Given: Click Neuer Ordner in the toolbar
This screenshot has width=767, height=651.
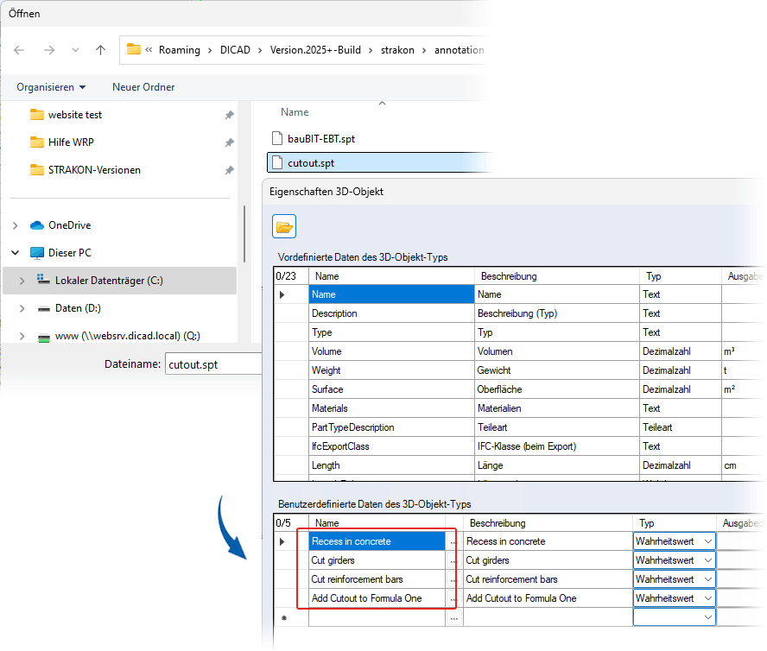Looking at the screenshot, I should tap(143, 87).
